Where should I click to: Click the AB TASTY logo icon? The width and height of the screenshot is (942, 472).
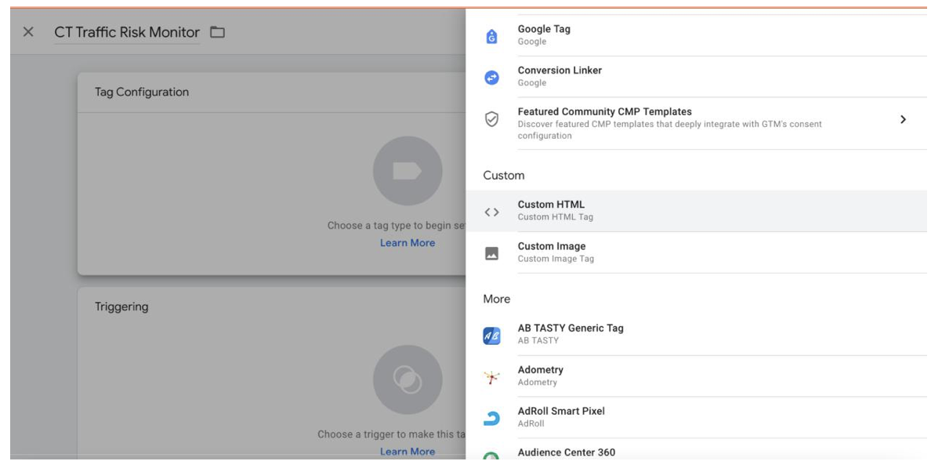pyautogui.click(x=491, y=336)
